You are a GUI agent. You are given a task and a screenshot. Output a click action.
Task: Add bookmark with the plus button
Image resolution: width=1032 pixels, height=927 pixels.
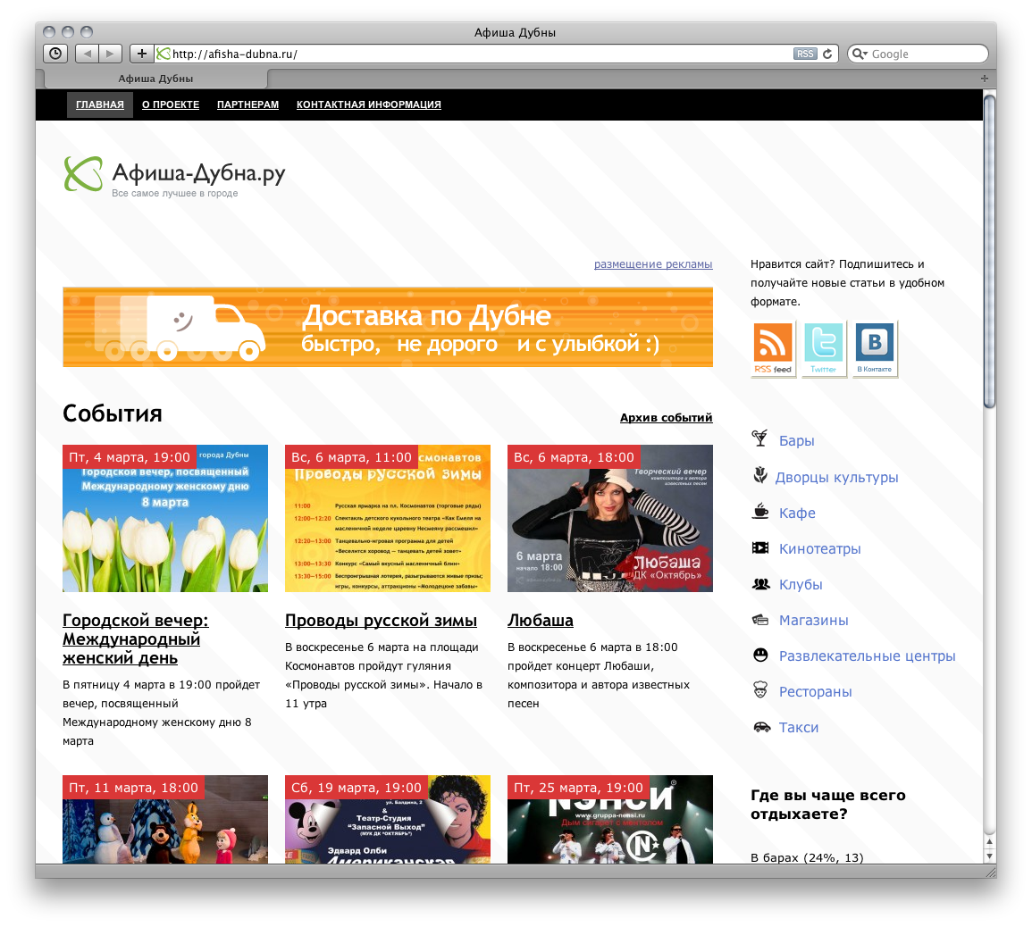pyautogui.click(x=141, y=54)
